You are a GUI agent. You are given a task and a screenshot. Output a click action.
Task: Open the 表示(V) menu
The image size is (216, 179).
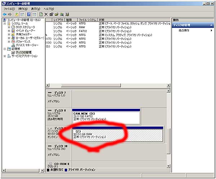pos(35,8)
